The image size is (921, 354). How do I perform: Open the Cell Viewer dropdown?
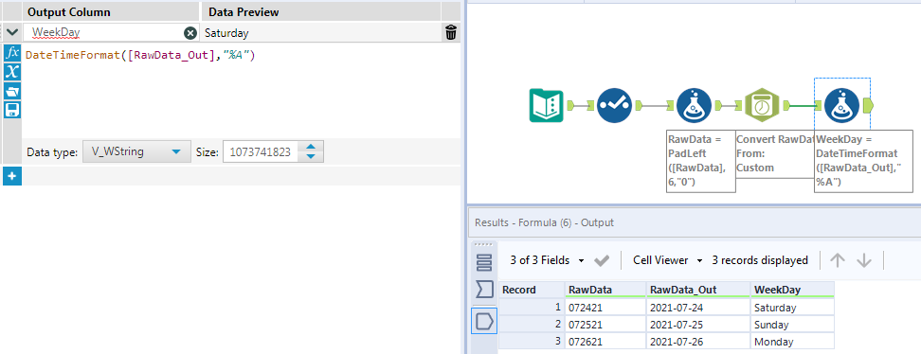(x=667, y=260)
